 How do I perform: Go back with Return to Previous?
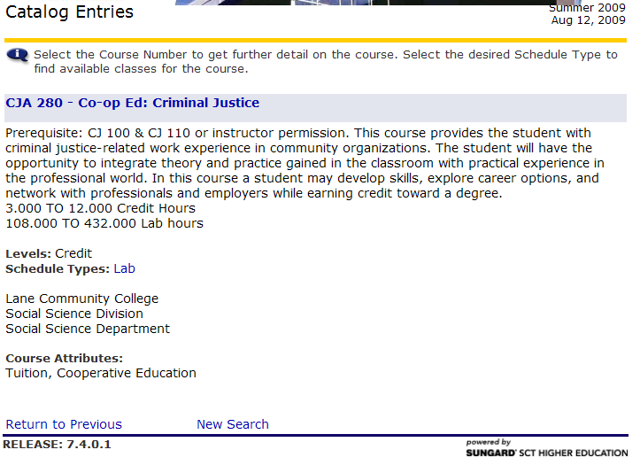coord(64,424)
